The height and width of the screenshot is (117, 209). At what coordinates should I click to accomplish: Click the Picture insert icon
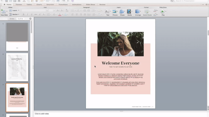point(114,11)
